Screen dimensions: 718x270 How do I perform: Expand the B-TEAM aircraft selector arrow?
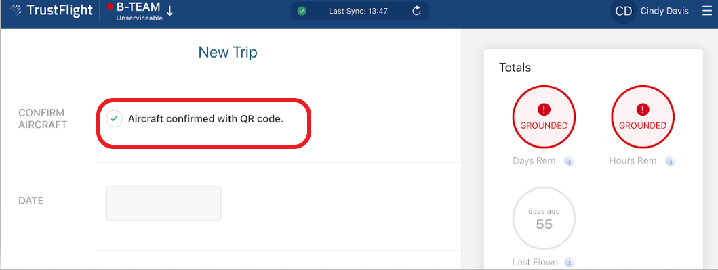coord(170,12)
